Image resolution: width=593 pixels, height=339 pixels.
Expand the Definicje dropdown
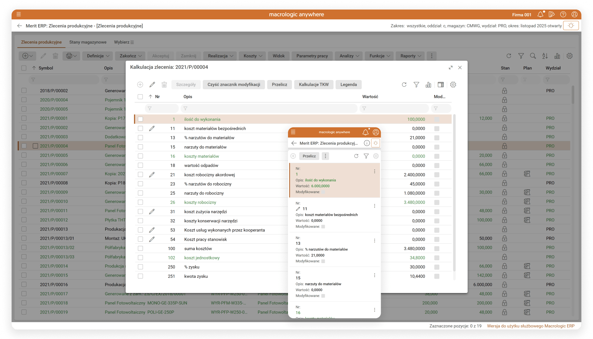(x=98, y=56)
